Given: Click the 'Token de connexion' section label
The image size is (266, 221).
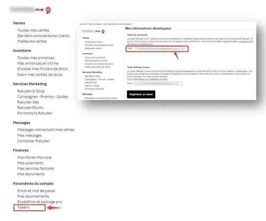Looking at the screenshot, I should coord(137,35).
